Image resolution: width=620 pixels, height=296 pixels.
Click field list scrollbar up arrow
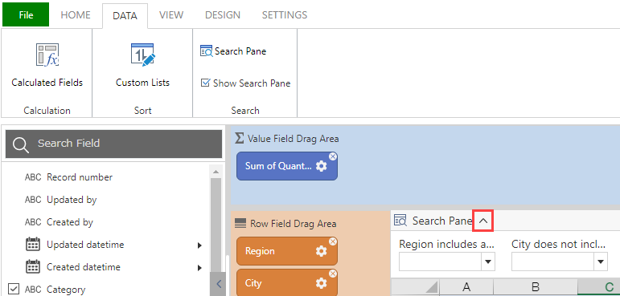point(216,172)
